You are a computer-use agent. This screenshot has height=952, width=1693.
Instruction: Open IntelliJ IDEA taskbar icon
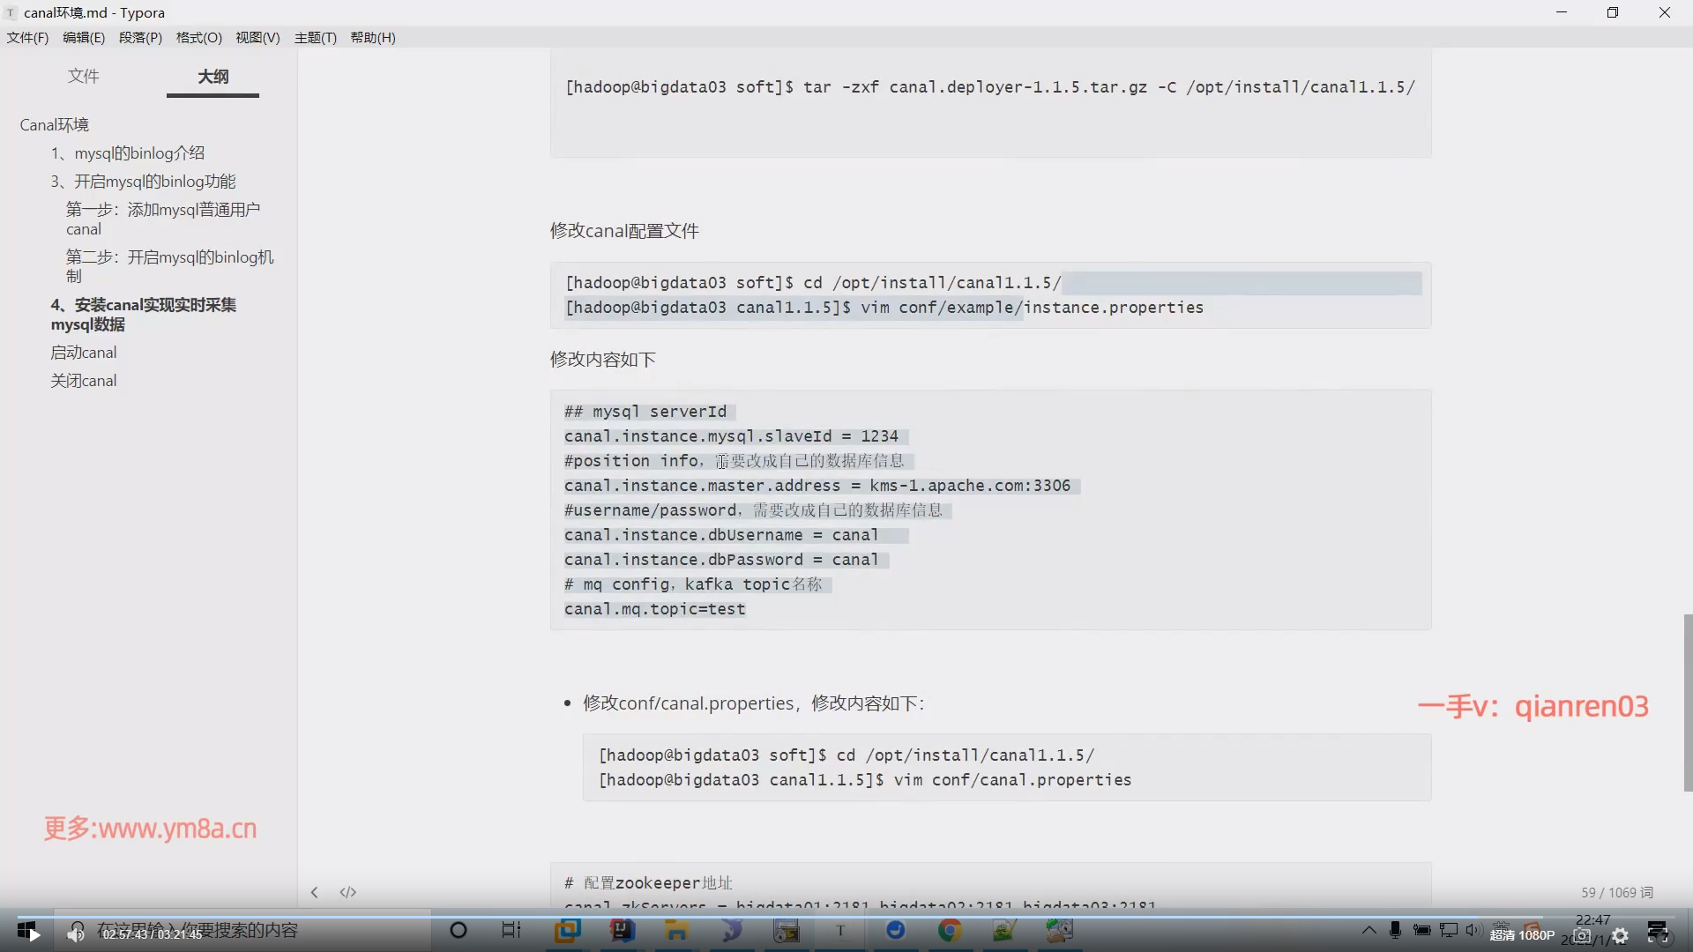pos(623,930)
